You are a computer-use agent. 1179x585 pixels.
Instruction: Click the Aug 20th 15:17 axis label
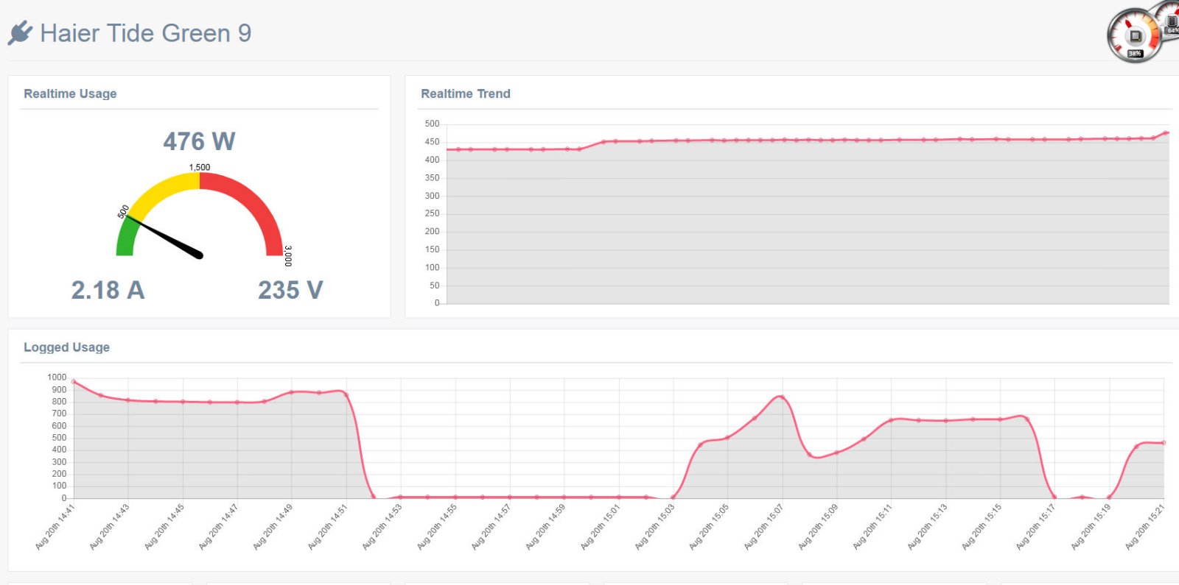(1035, 527)
